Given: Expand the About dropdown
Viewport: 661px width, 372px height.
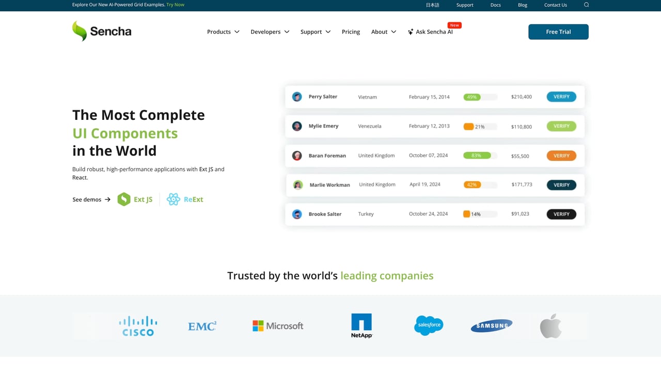Looking at the screenshot, I should coord(380,32).
